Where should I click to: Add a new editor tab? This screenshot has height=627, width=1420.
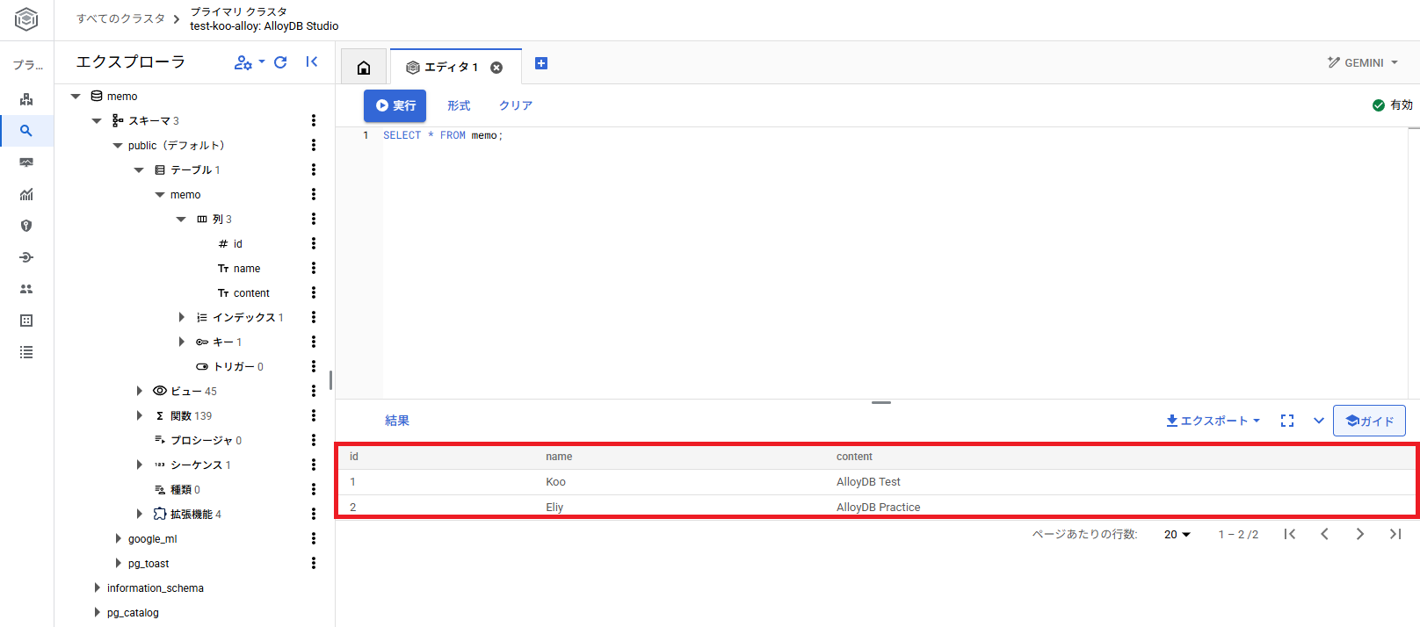pos(541,63)
